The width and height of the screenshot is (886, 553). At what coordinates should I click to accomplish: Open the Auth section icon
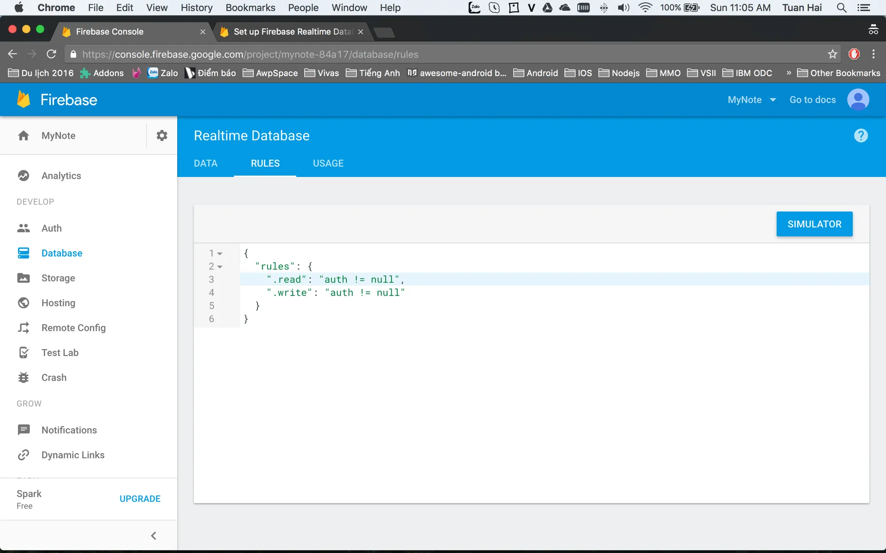pos(23,228)
